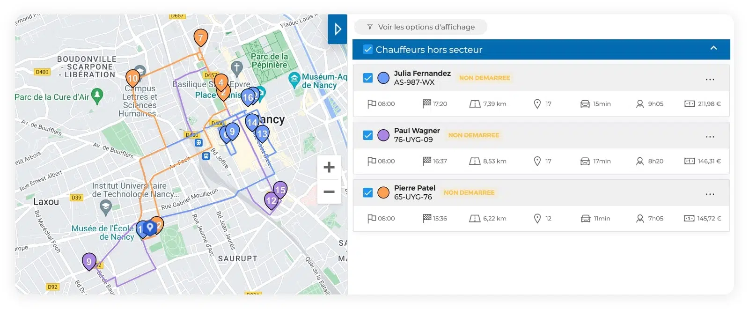Click Pierre Patel's orange color dot
This screenshot has width=749, height=309.
[383, 192]
